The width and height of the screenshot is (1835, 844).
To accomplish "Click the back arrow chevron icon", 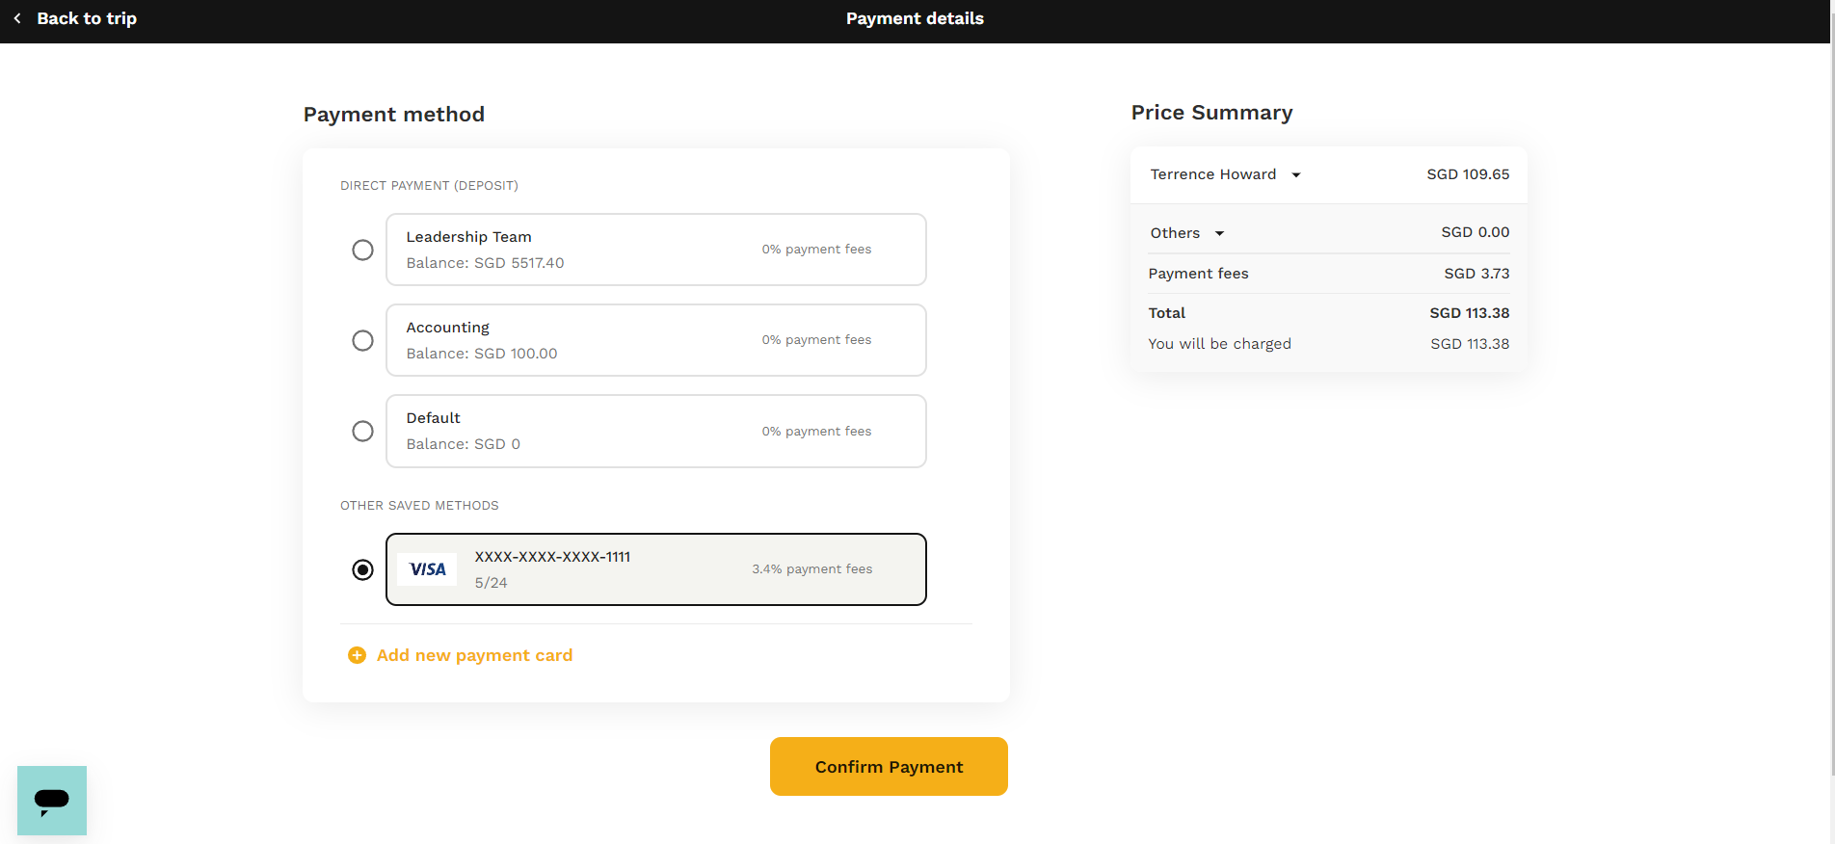I will click(x=17, y=18).
